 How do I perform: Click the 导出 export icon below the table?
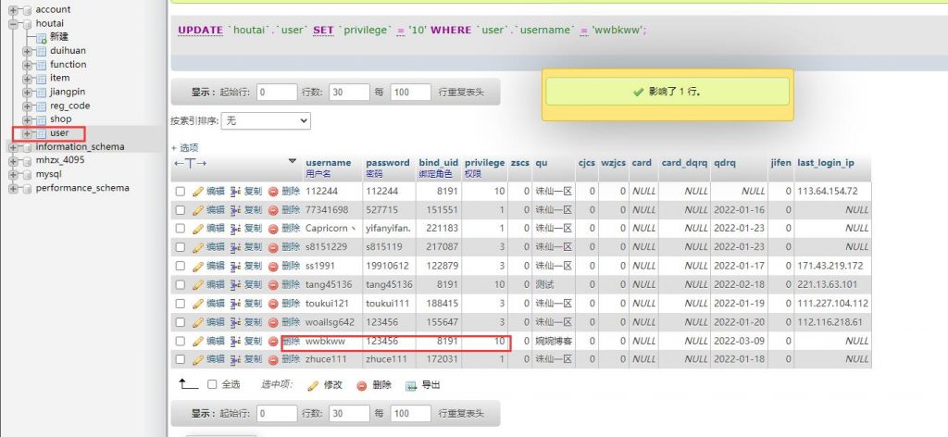[x=411, y=386]
